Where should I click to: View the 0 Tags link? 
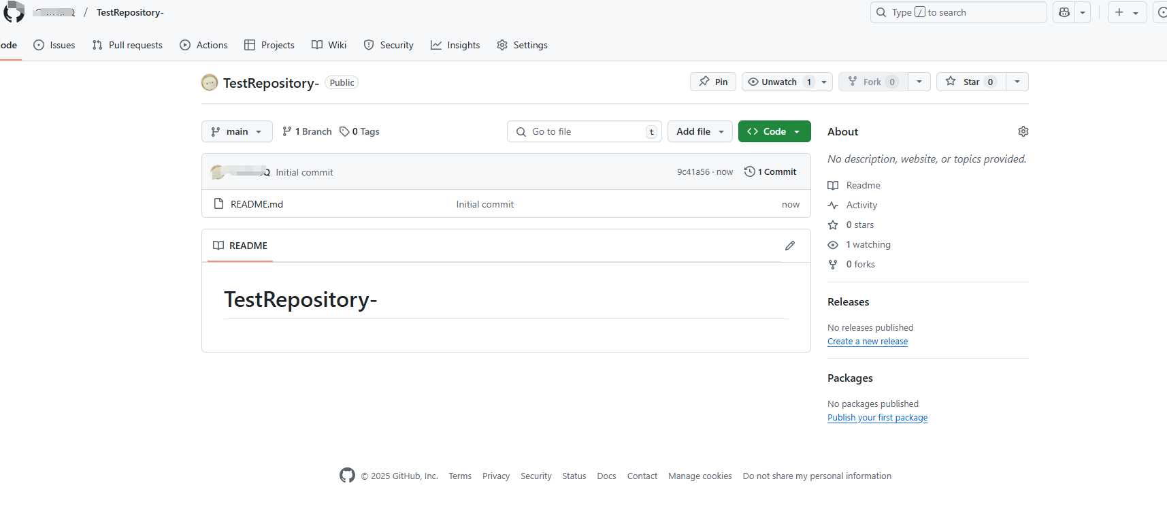tap(359, 131)
